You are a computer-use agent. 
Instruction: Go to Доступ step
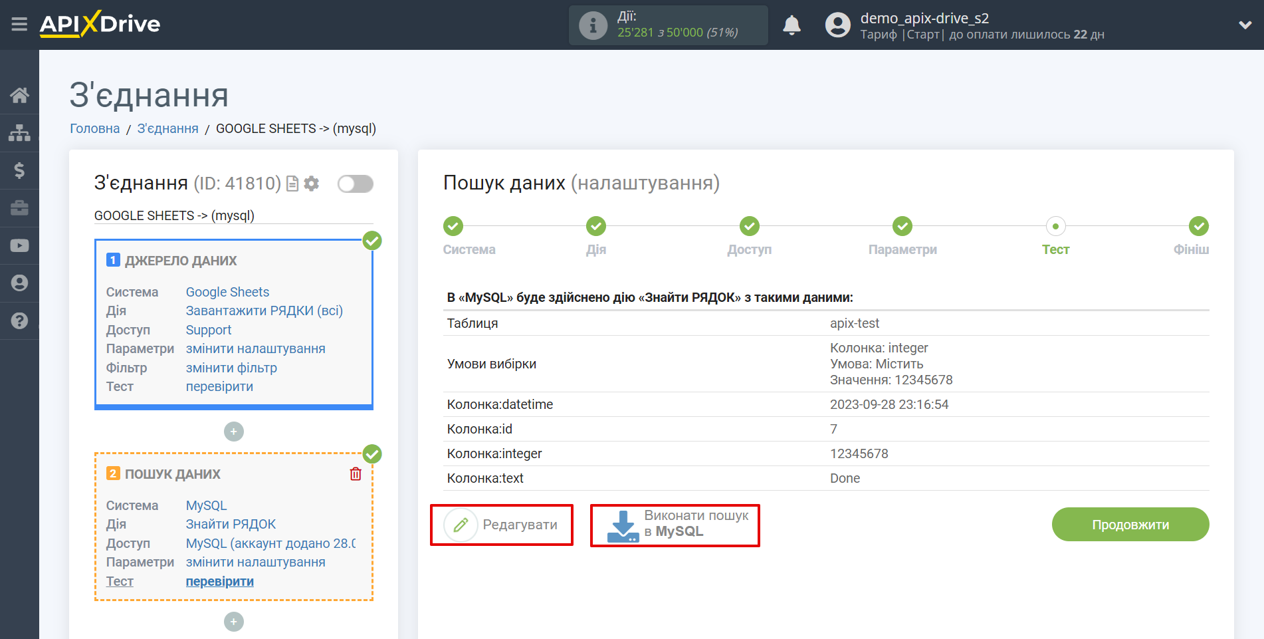[750, 226]
